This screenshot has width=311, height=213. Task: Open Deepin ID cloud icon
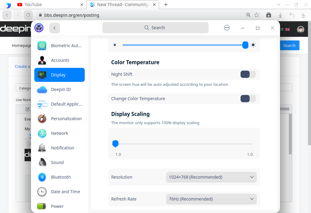coord(42,89)
